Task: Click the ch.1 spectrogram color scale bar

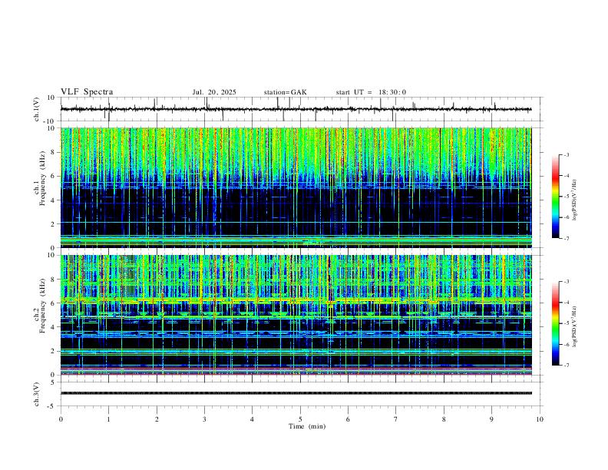Action: tap(555, 197)
